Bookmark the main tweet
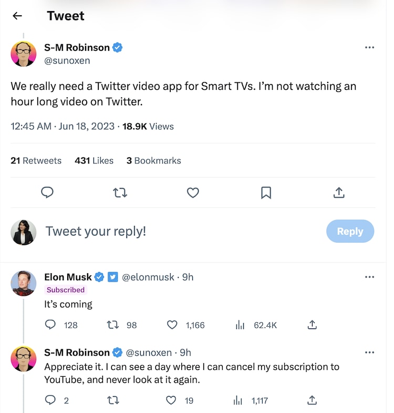This screenshot has width=394, height=413. tap(266, 193)
